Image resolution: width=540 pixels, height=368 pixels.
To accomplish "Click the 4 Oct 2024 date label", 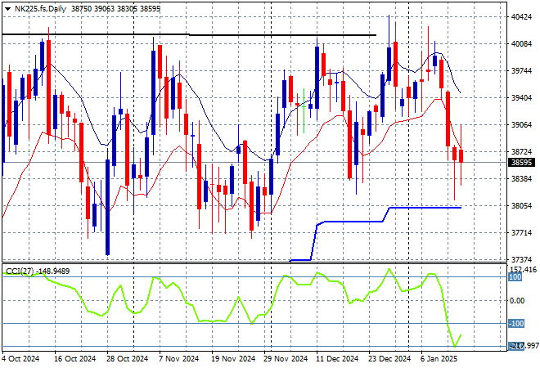I will point(23,359).
